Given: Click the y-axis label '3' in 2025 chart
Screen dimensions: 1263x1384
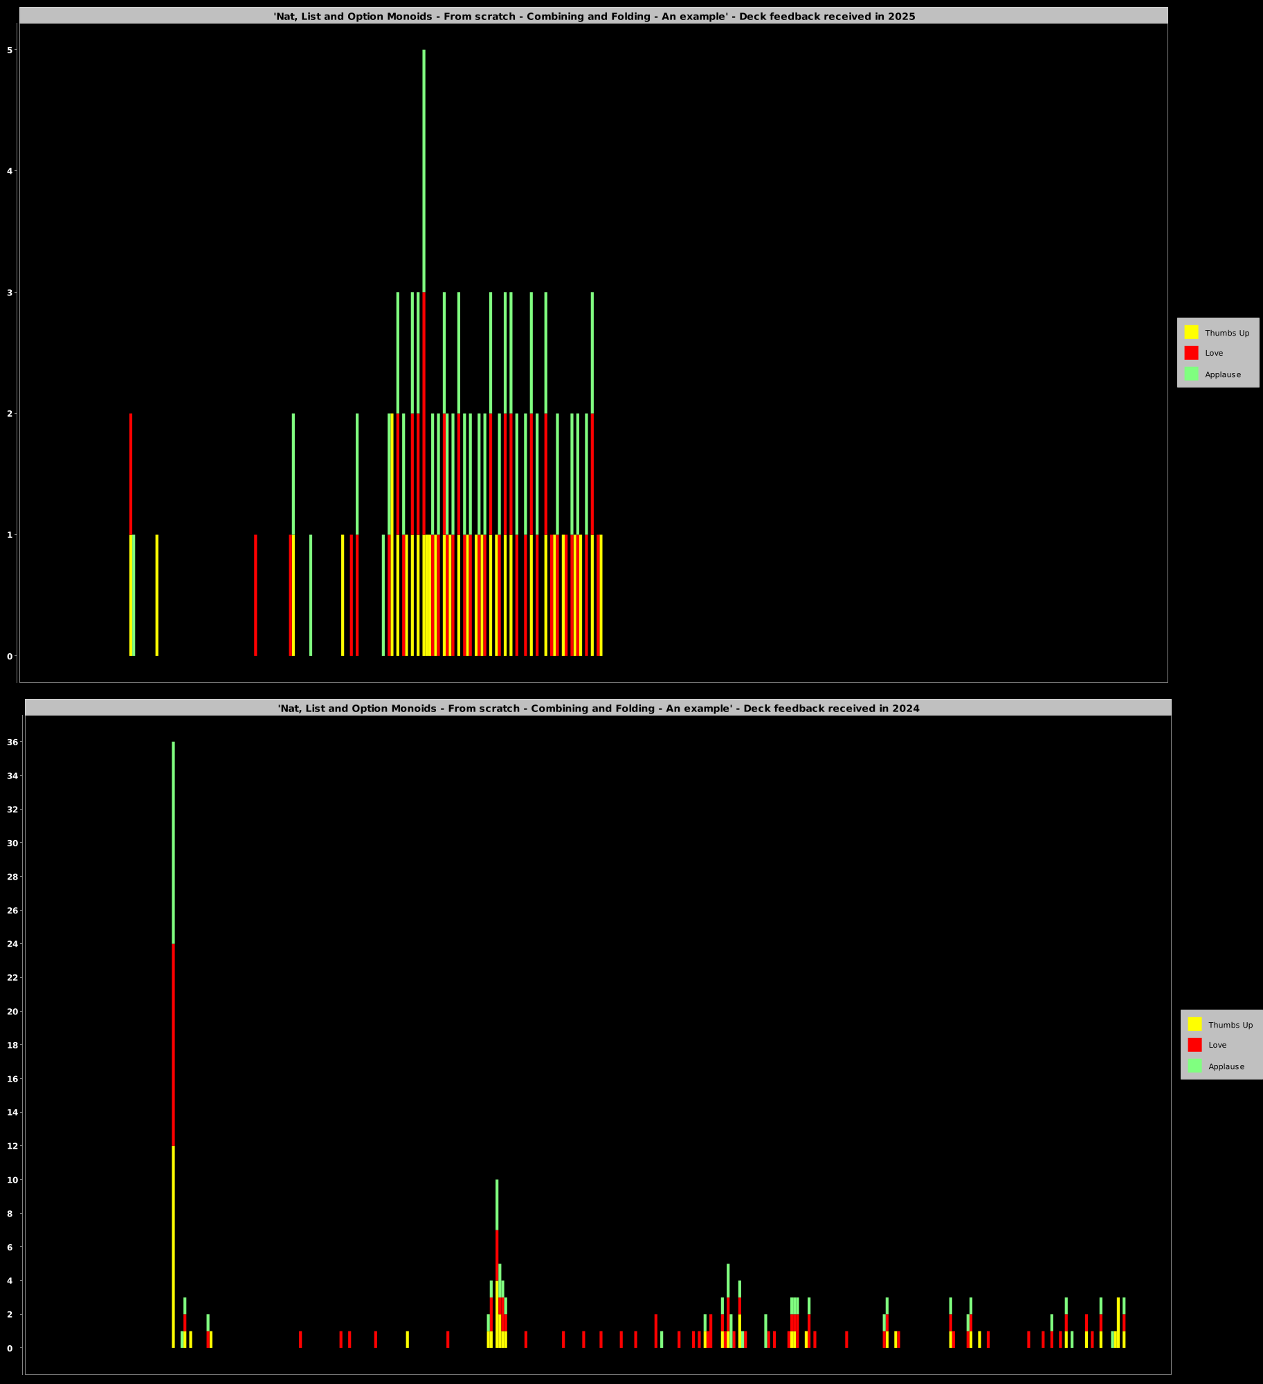Looking at the screenshot, I should pyautogui.click(x=10, y=293).
